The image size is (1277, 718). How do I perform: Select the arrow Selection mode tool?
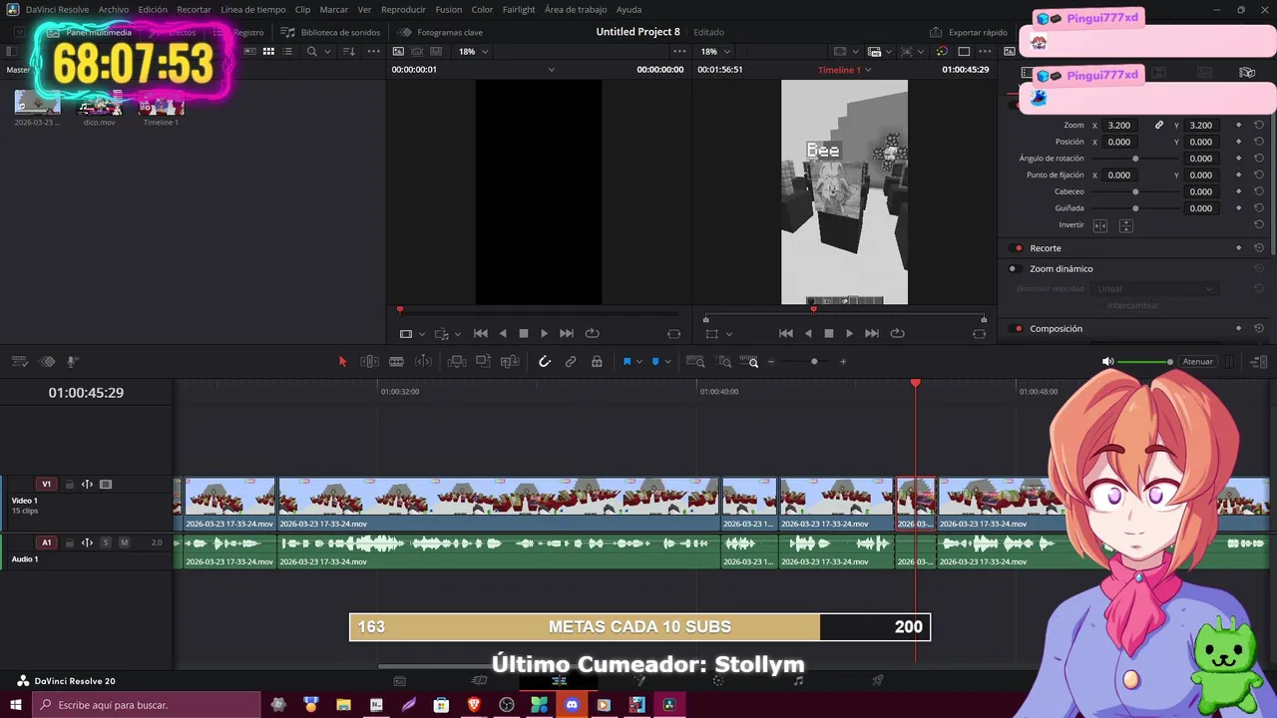pyautogui.click(x=342, y=362)
